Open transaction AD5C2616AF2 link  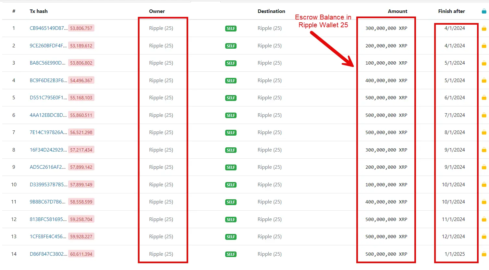(47, 167)
